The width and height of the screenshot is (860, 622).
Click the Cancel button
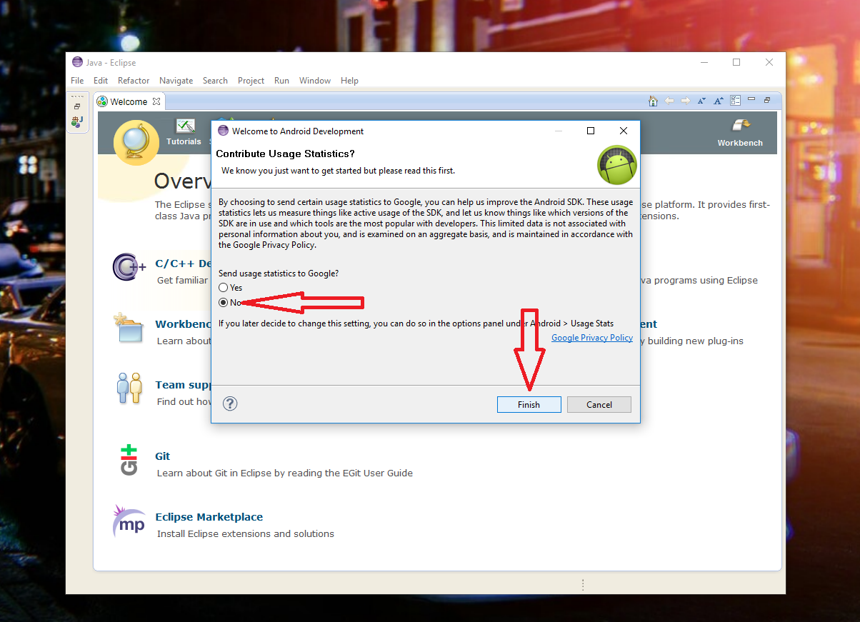599,405
